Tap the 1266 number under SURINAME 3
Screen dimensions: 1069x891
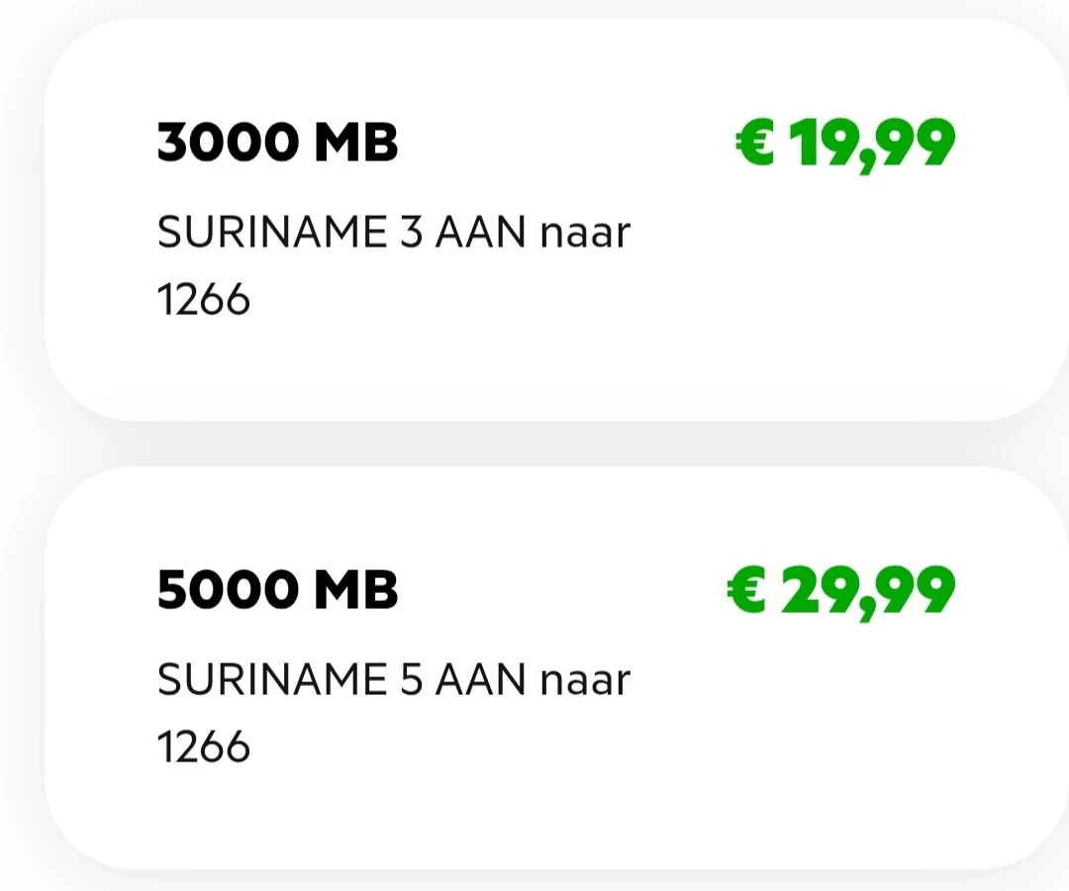click(x=204, y=299)
